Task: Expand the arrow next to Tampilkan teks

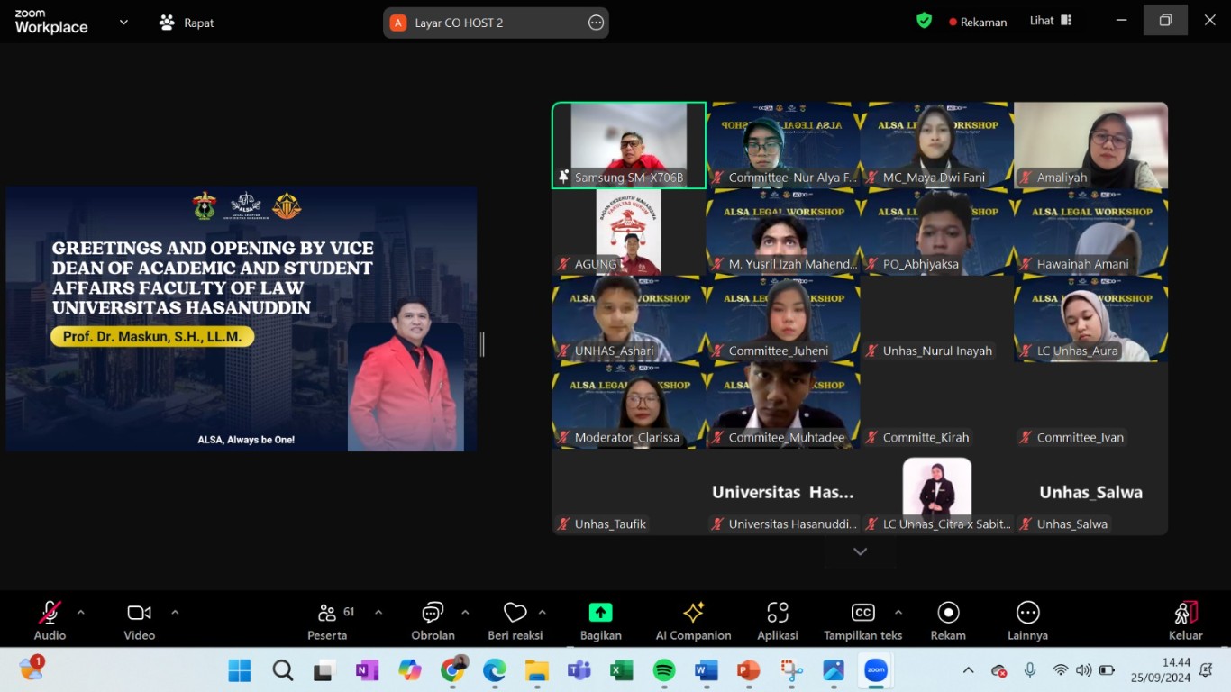Action: [898, 613]
